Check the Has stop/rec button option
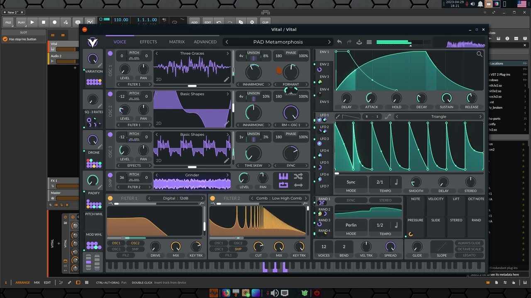Viewport: 531px width, 298px height. [x=5, y=39]
